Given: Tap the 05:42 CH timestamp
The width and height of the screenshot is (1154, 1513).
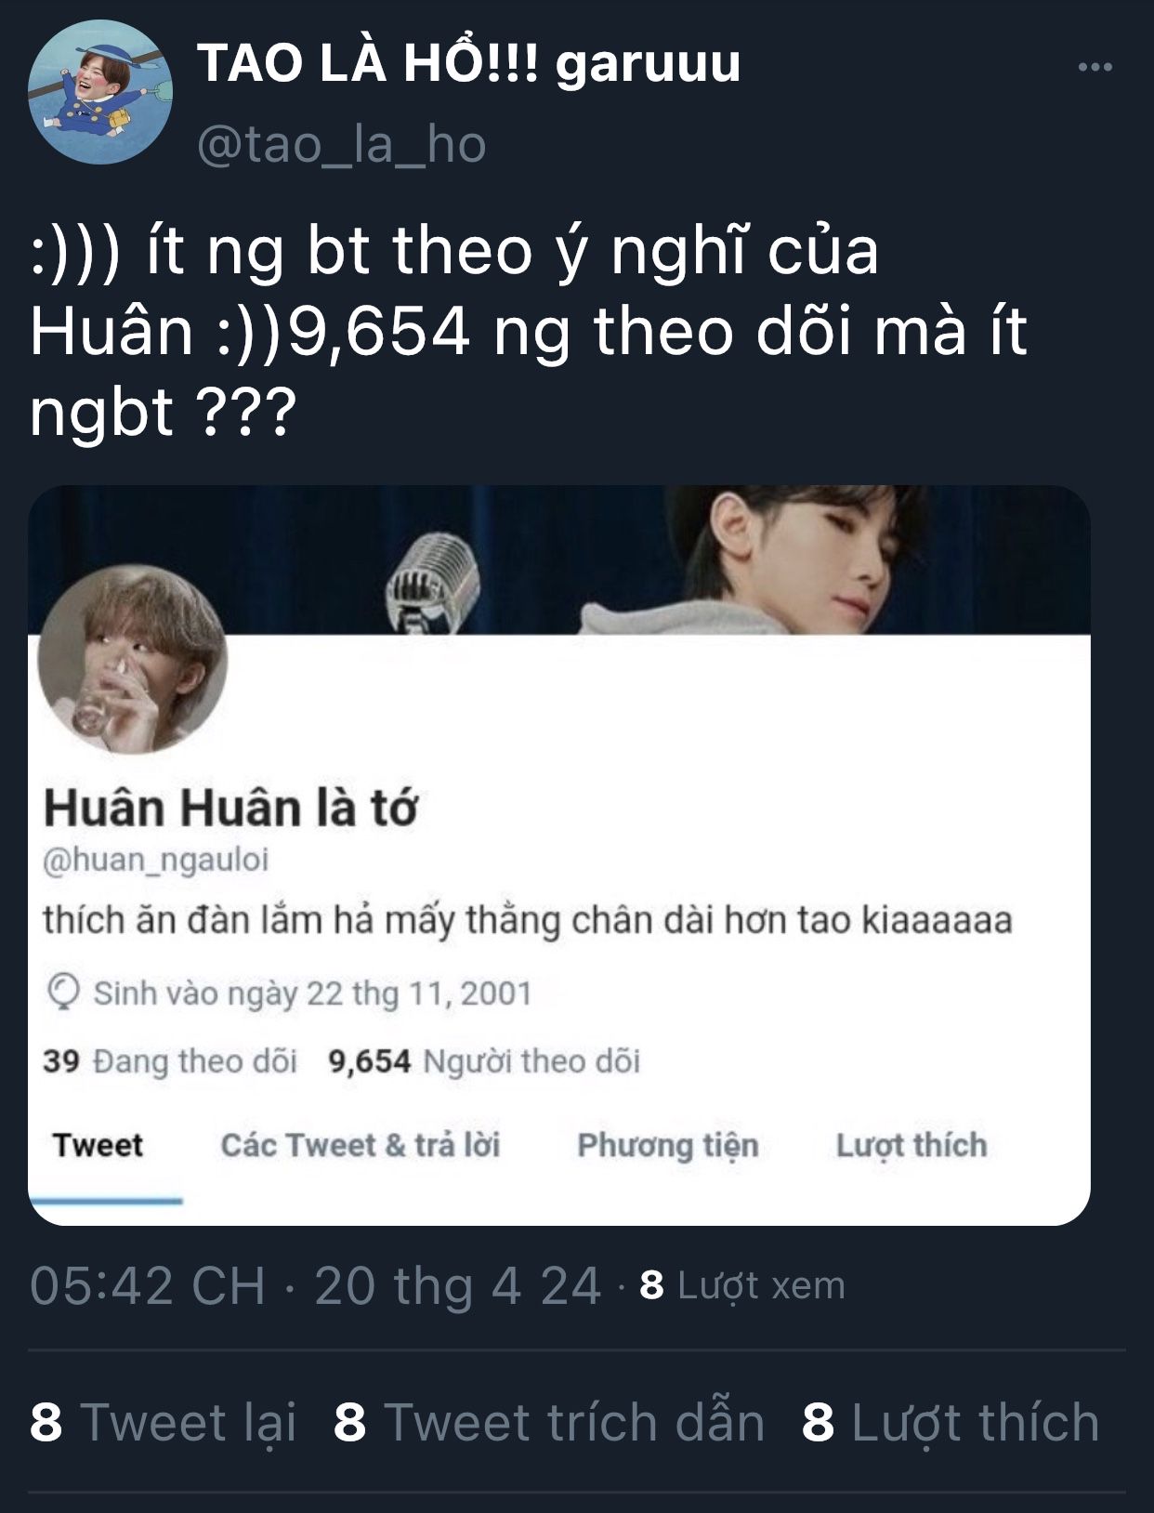Looking at the screenshot, I should 148,1286.
